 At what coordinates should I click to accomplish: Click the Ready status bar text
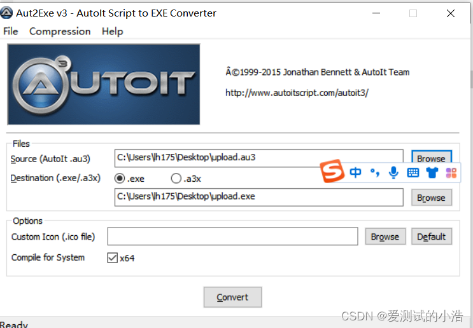[14, 325]
